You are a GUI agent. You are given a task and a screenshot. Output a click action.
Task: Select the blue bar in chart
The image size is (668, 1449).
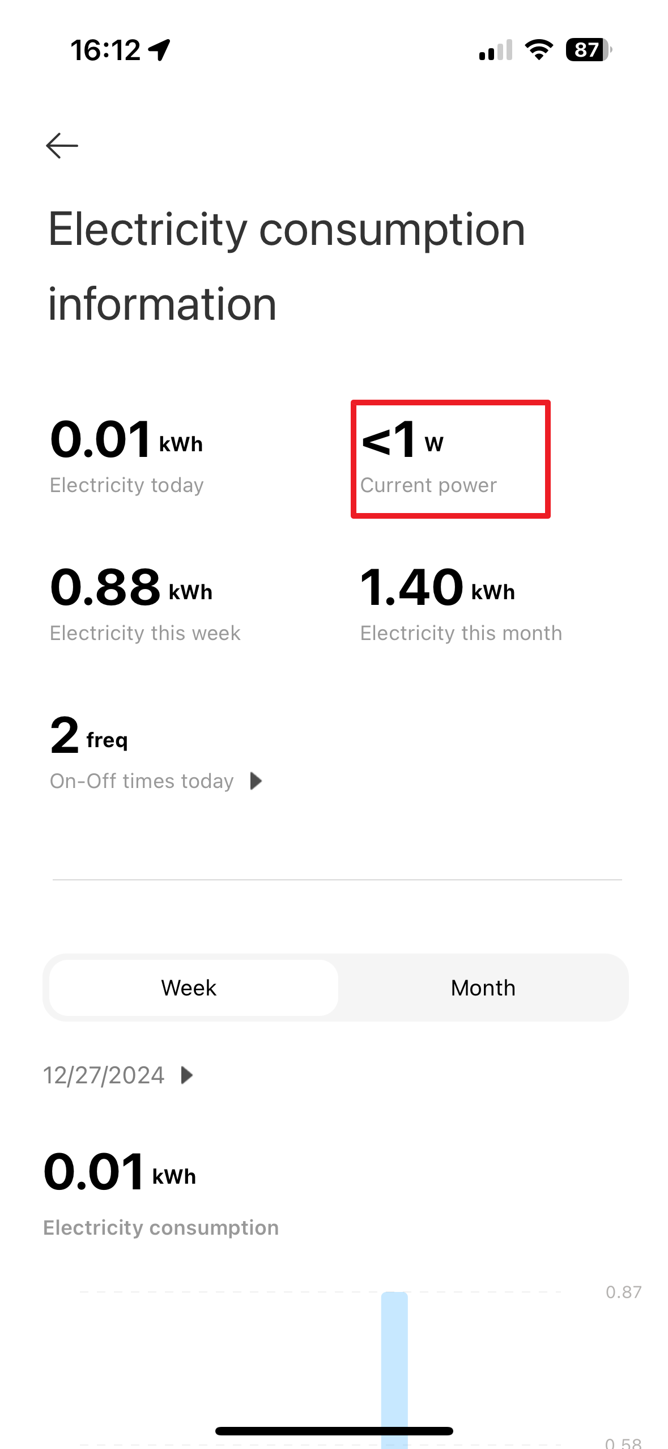coord(394,1361)
